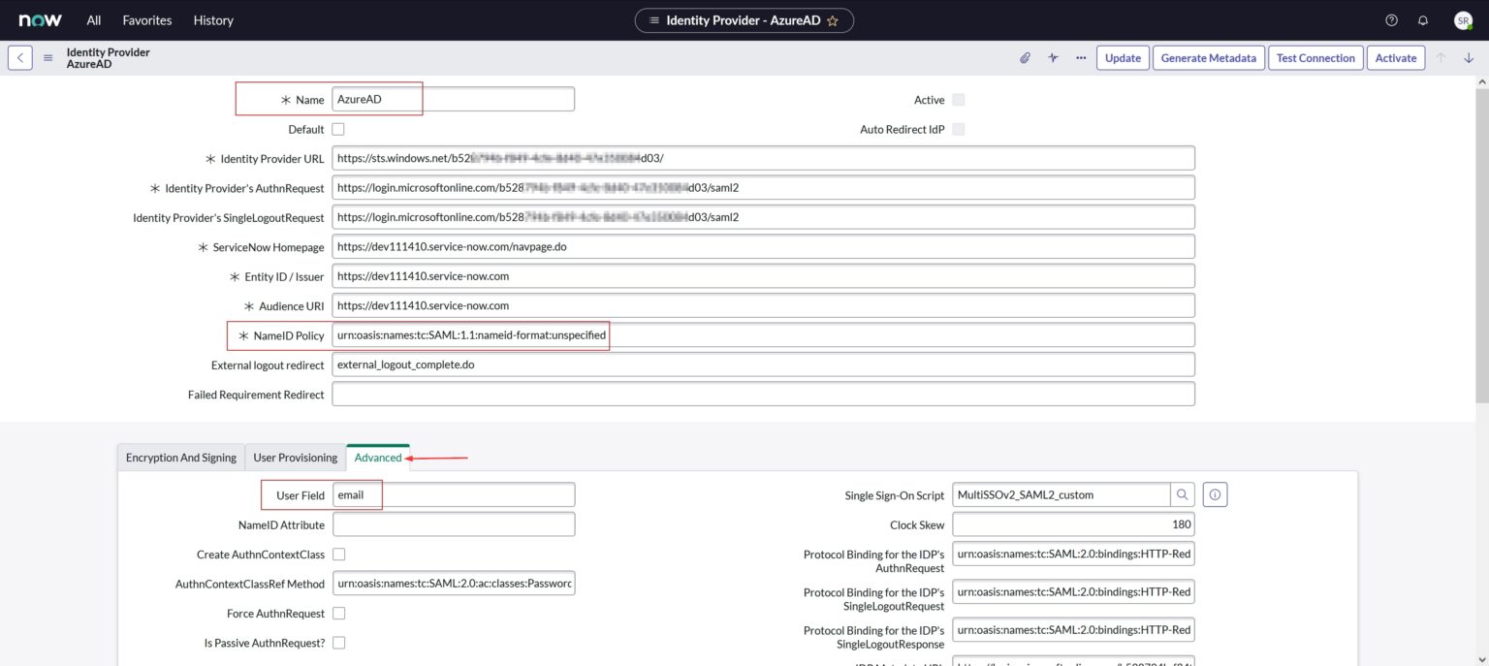The height and width of the screenshot is (666, 1489).
Task: Expand the toolbar down arrow
Action: (1469, 57)
